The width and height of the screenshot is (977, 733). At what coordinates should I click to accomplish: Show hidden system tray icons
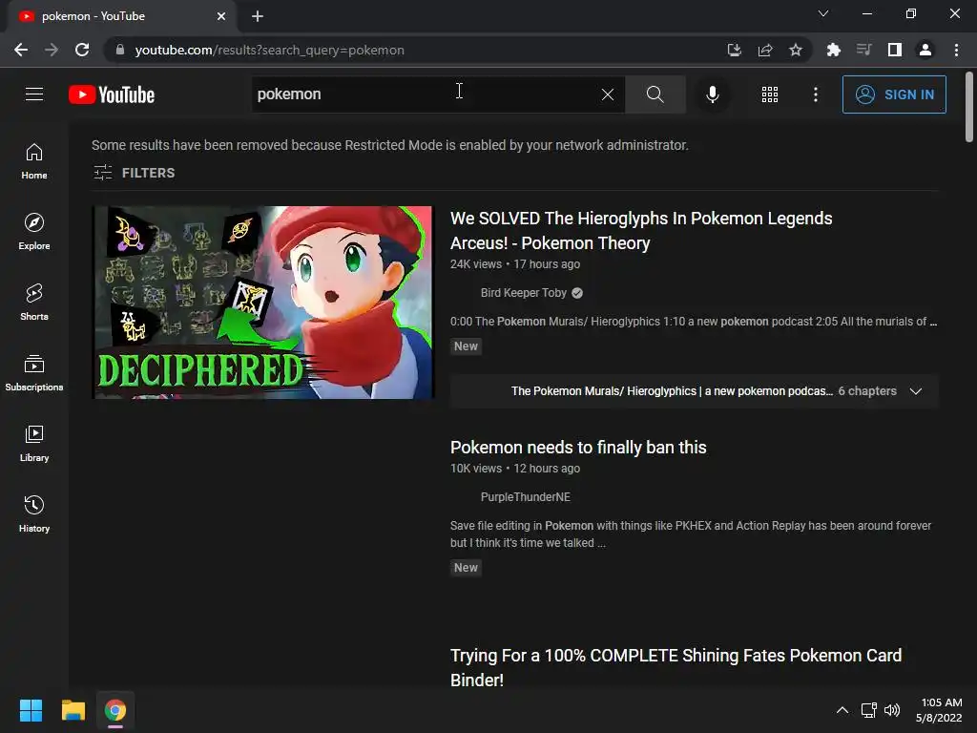(x=842, y=710)
